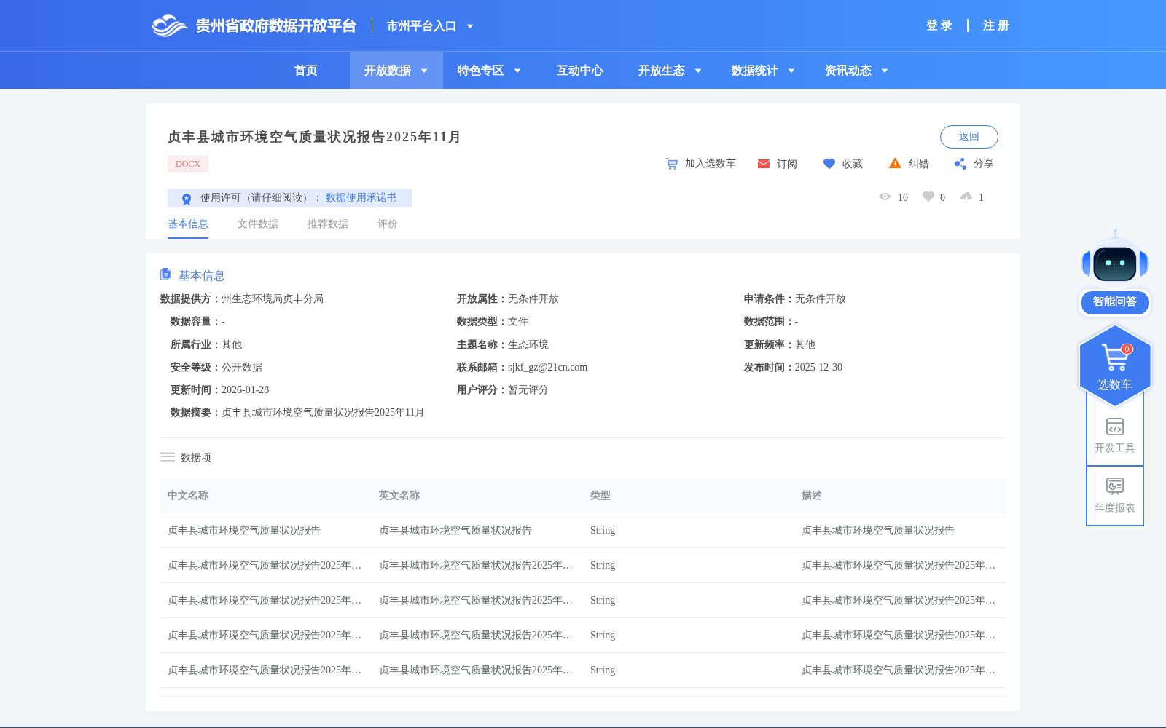Click the 州生态环境局贞丰分局 provider value
This screenshot has width=1166, height=728.
coord(273,299)
